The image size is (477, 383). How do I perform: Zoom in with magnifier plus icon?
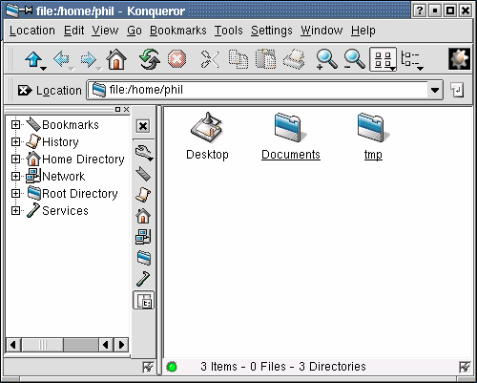[x=326, y=59]
